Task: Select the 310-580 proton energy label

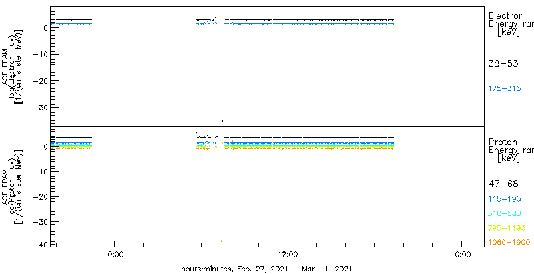Action: [505, 213]
